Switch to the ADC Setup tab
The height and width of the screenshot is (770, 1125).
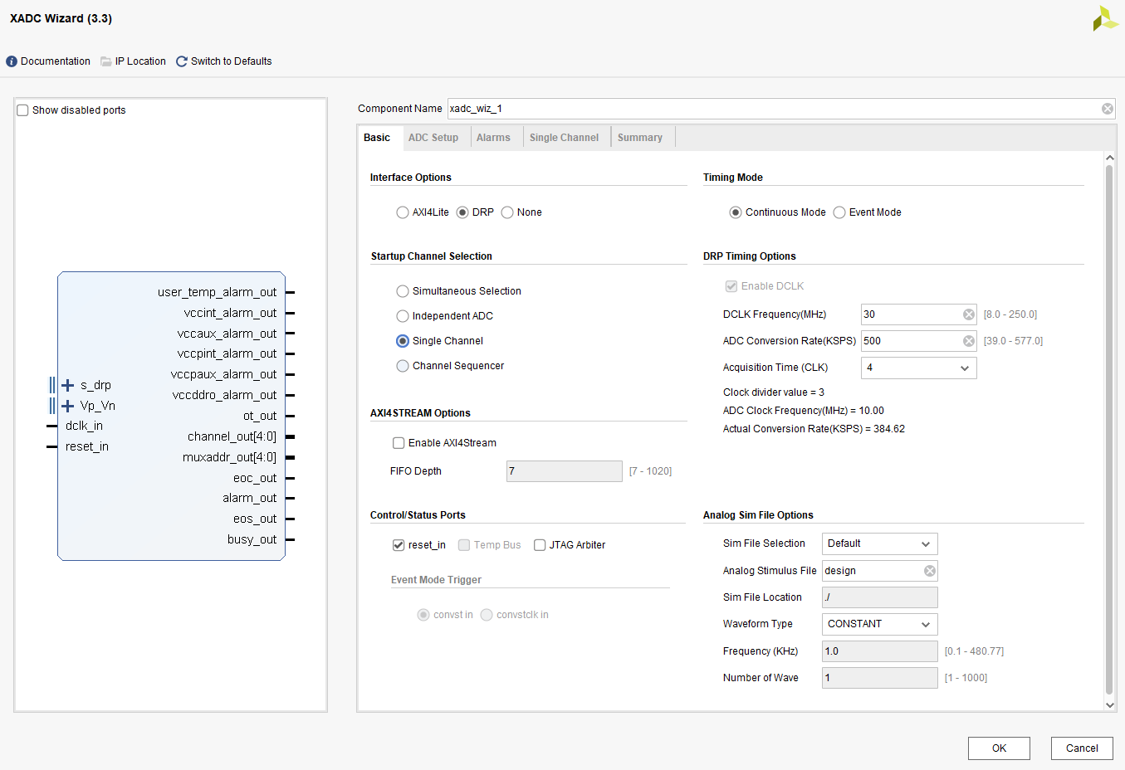(433, 138)
